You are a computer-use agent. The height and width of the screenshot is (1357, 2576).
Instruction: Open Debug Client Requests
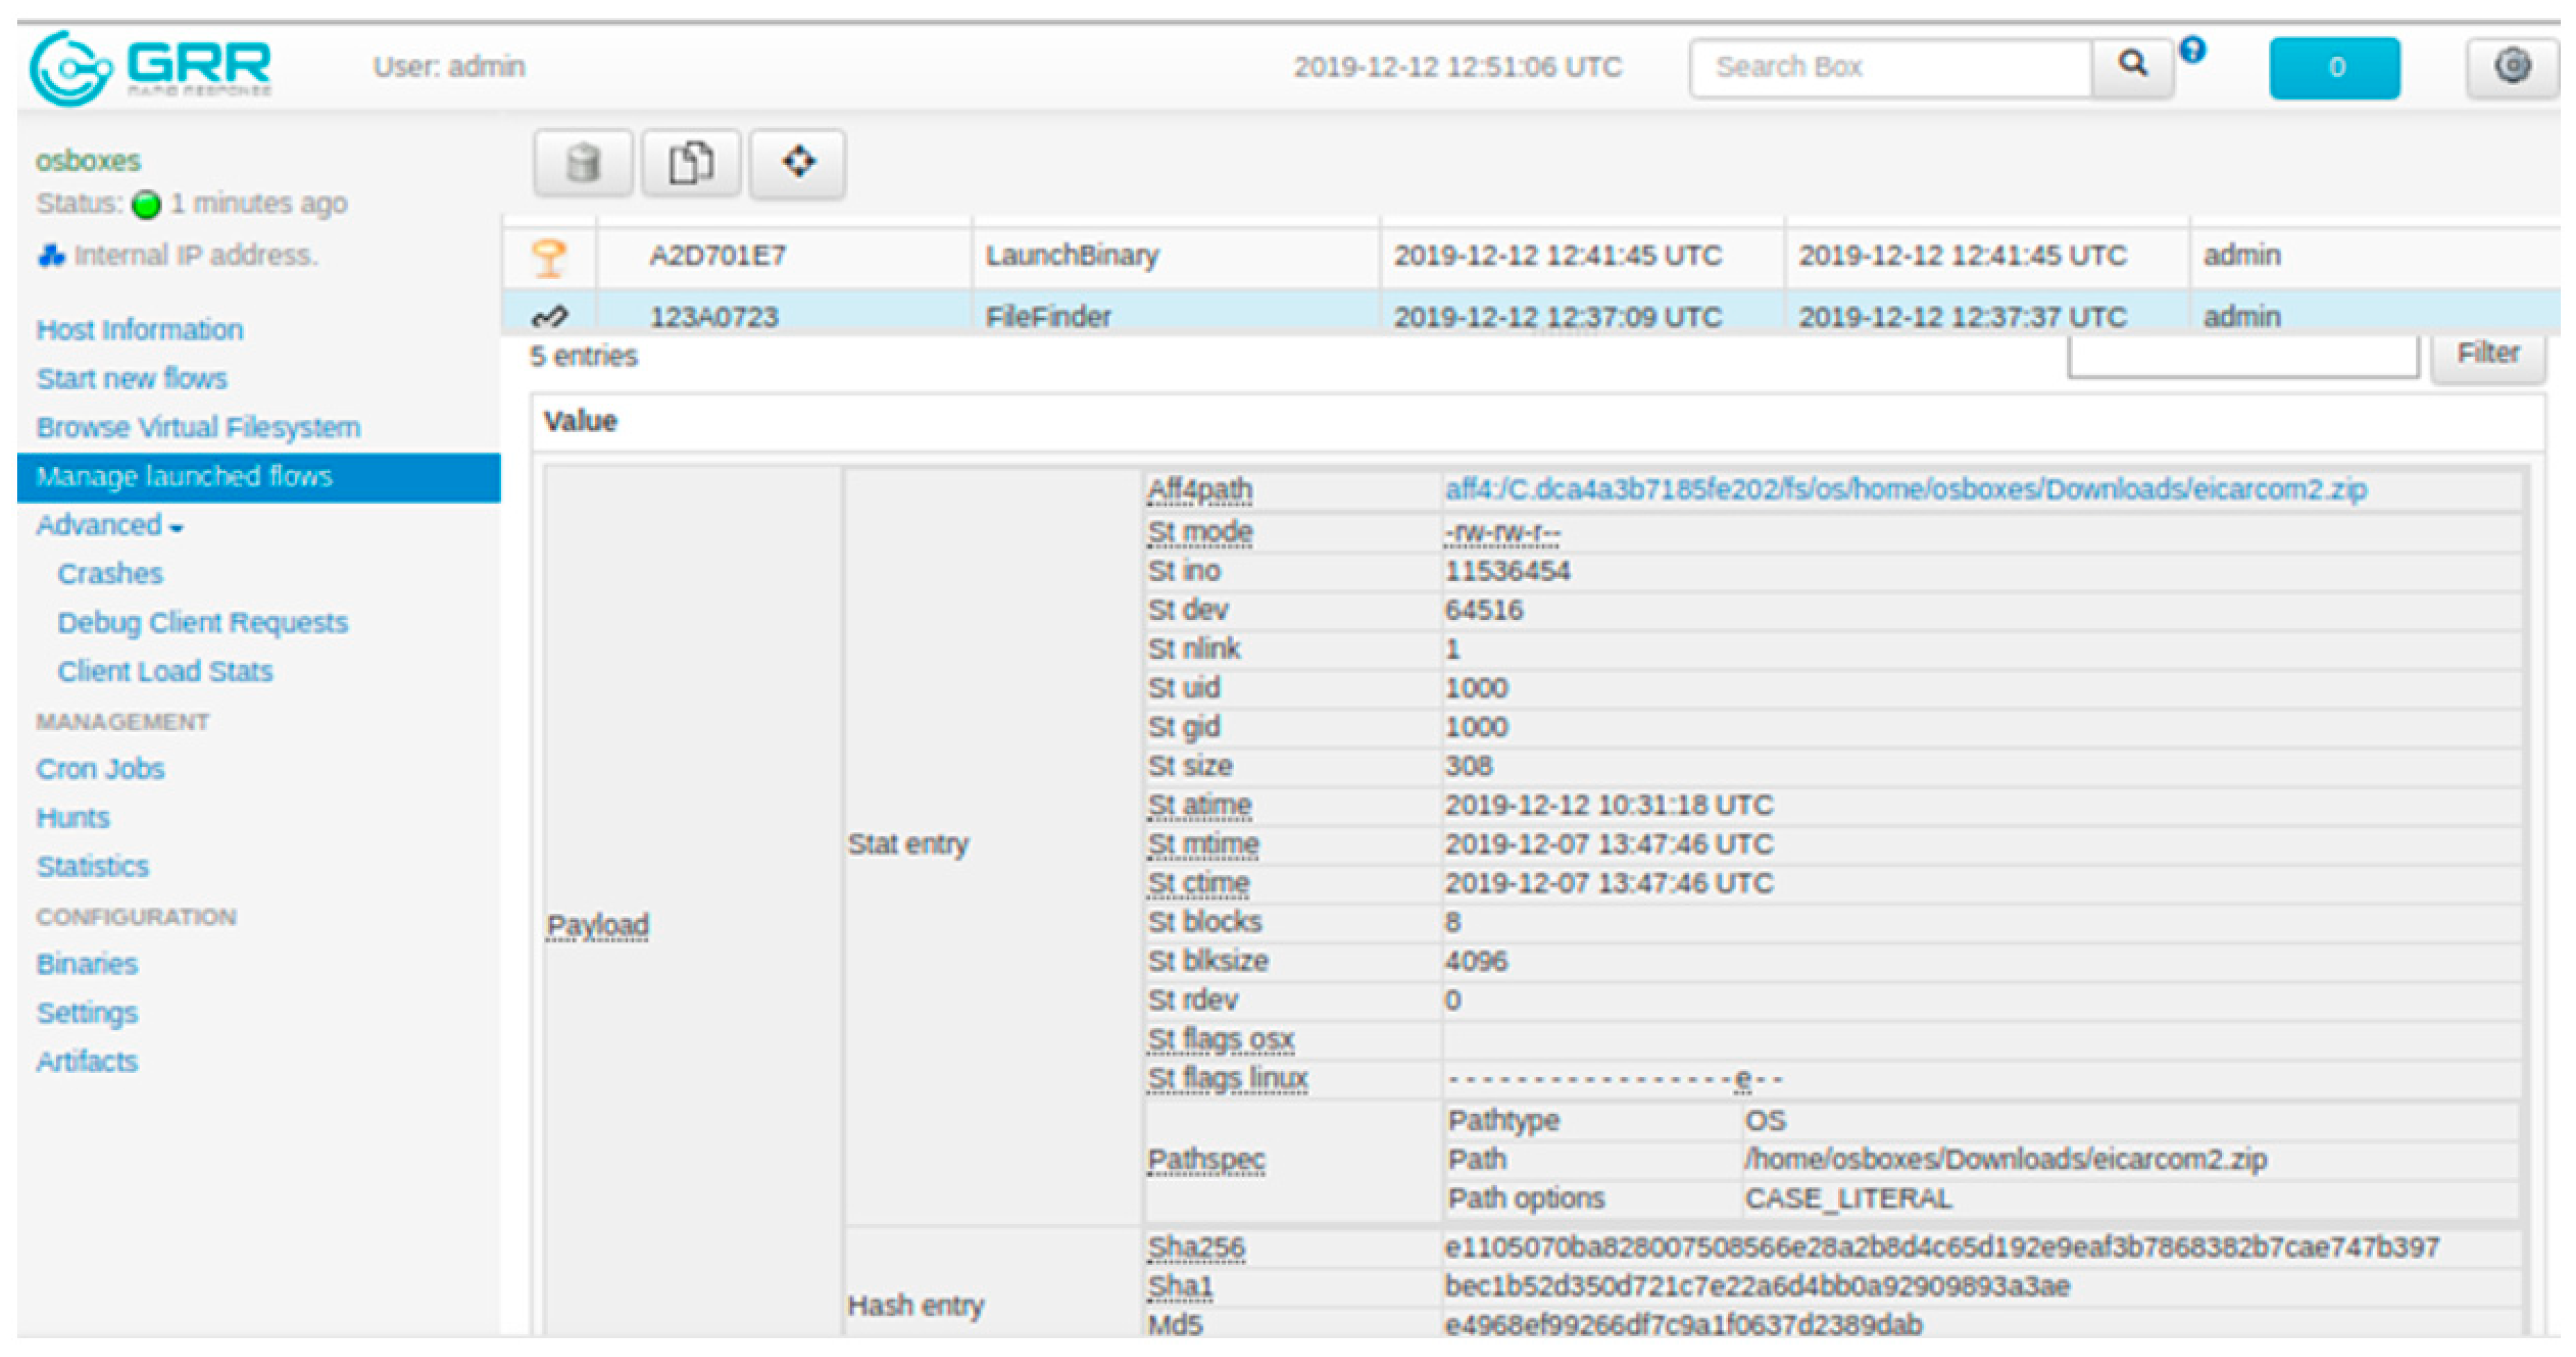click(x=203, y=623)
